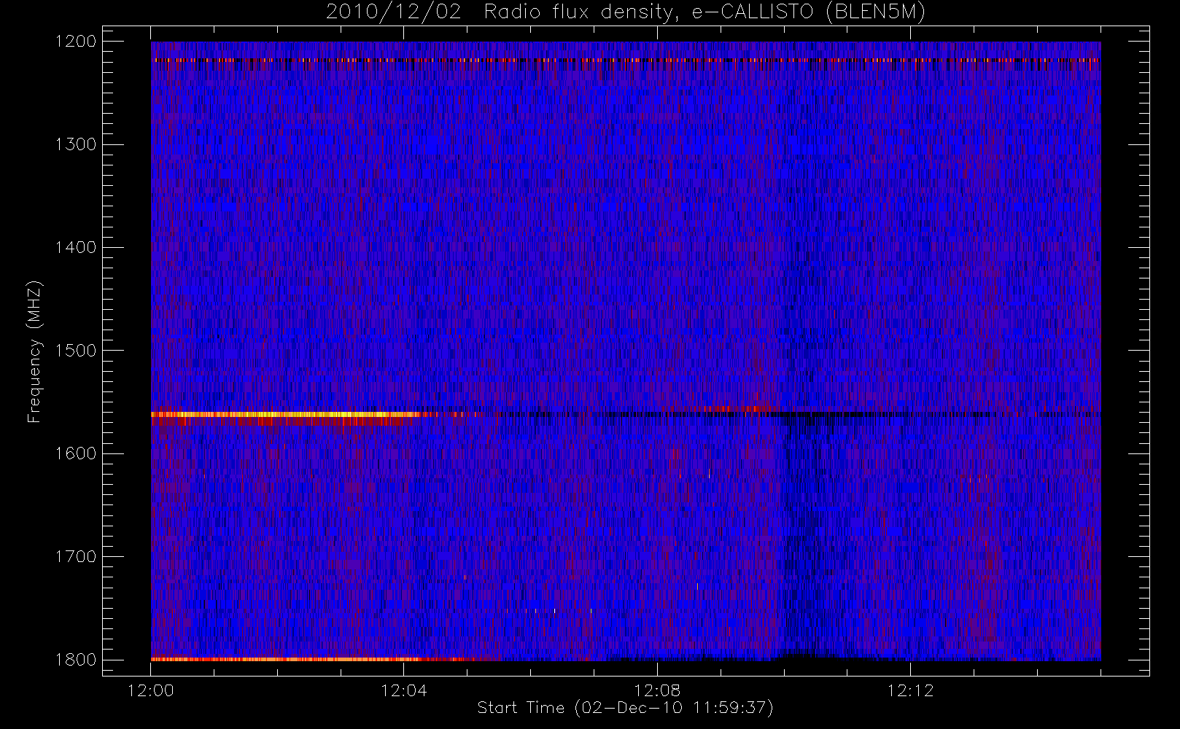Image resolution: width=1180 pixels, height=729 pixels.
Task: Click the 12:00 time tick label
Action: click(151, 690)
